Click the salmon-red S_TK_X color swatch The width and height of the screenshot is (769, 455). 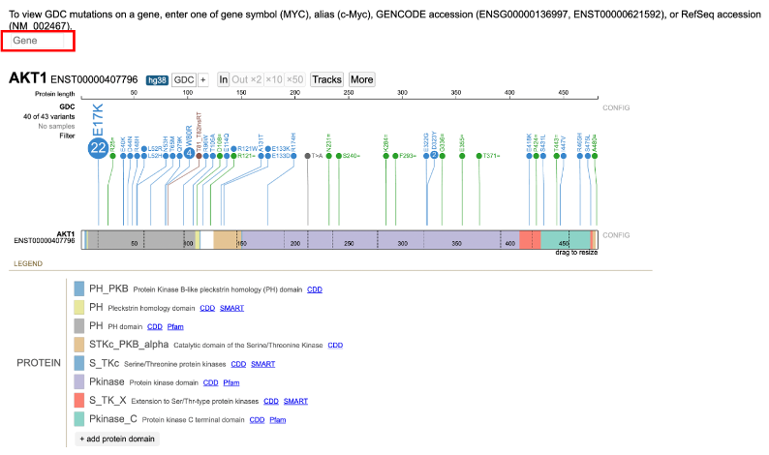click(79, 400)
